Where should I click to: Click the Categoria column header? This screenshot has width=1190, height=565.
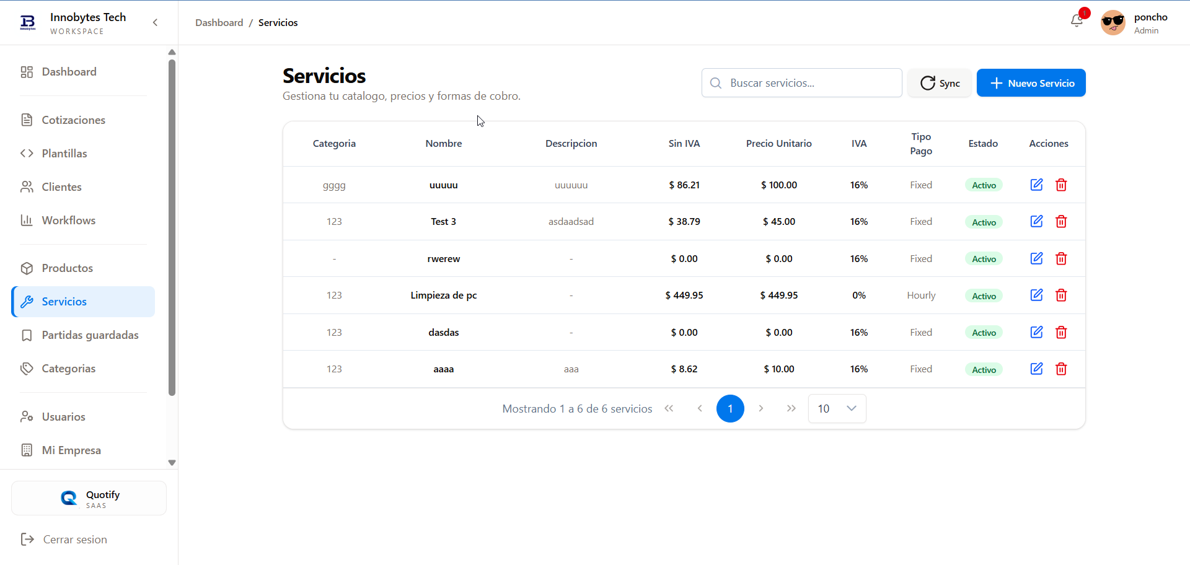334,143
